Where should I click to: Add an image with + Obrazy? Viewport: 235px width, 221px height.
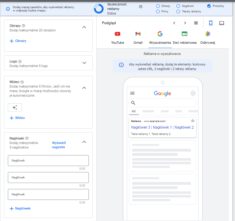[18, 41]
